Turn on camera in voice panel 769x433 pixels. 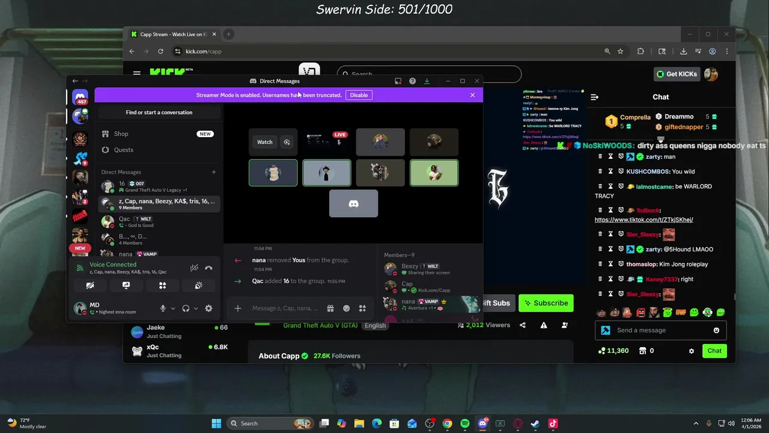pyautogui.click(x=90, y=286)
